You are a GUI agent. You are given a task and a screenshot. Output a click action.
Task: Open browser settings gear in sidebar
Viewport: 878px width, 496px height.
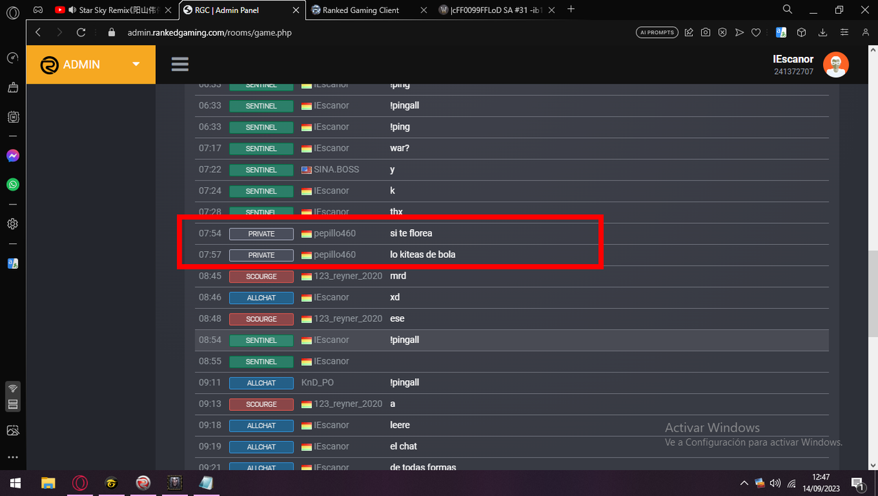tap(12, 224)
